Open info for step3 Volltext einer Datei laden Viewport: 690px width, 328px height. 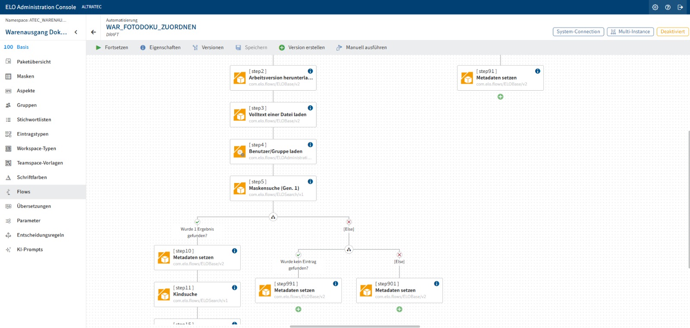[310, 108]
